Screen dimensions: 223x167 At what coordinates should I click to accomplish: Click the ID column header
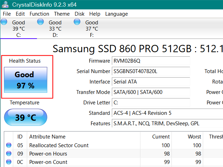(x=20, y=137)
